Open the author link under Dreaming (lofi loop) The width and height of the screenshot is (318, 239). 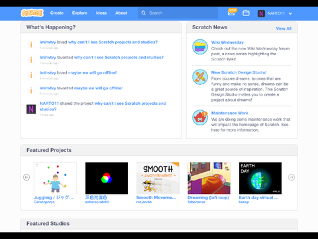(196, 202)
